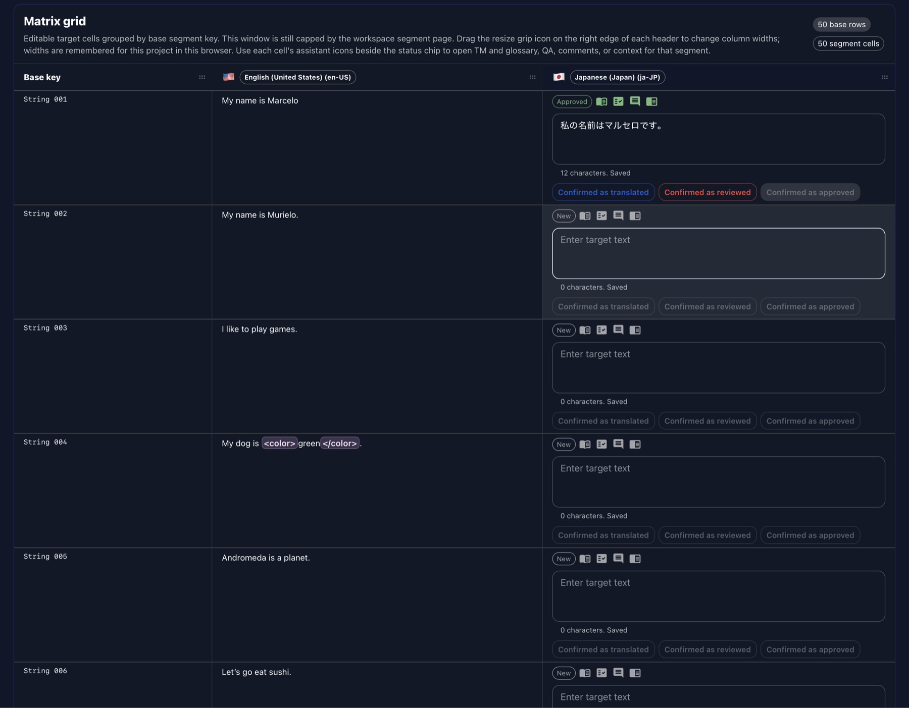
Task: Open TM and glossary for String 003
Action: (x=585, y=330)
